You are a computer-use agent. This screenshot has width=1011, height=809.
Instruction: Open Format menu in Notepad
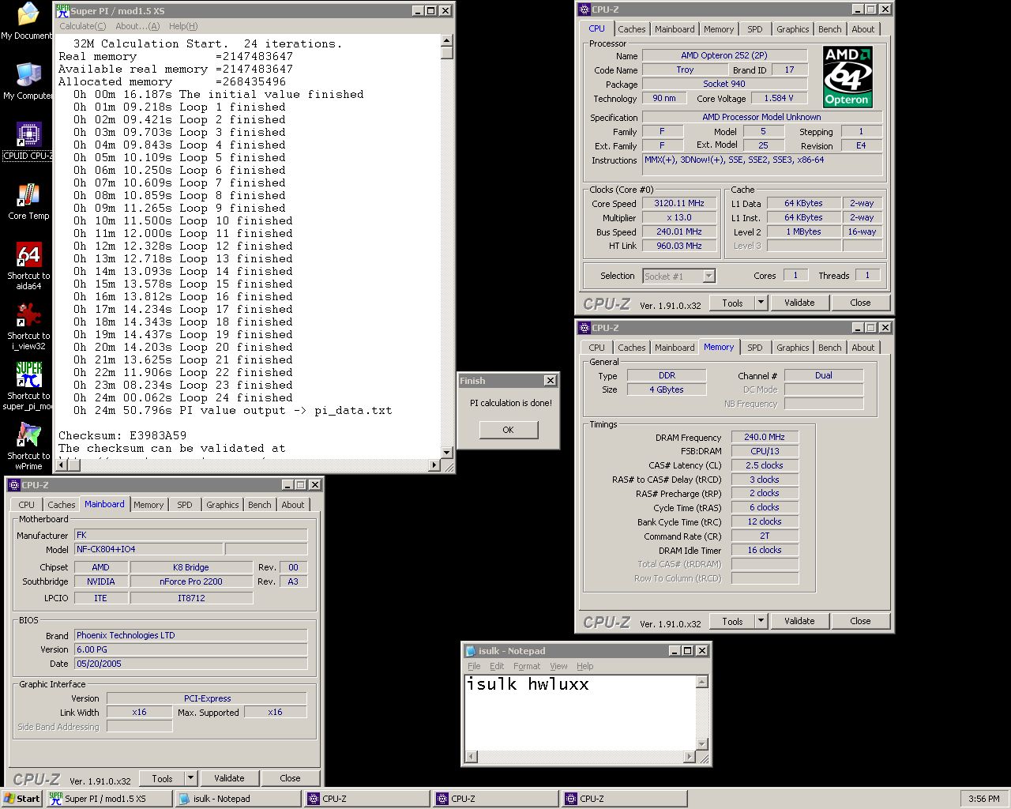(527, 666)
